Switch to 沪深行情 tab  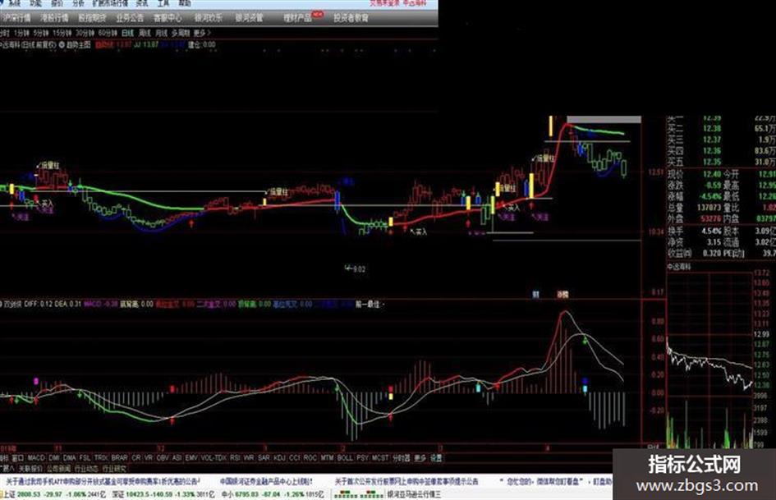click(16, 18)
